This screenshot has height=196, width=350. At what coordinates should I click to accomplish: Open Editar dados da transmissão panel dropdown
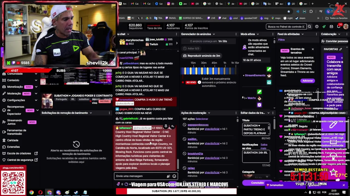[x=269, y=113]
